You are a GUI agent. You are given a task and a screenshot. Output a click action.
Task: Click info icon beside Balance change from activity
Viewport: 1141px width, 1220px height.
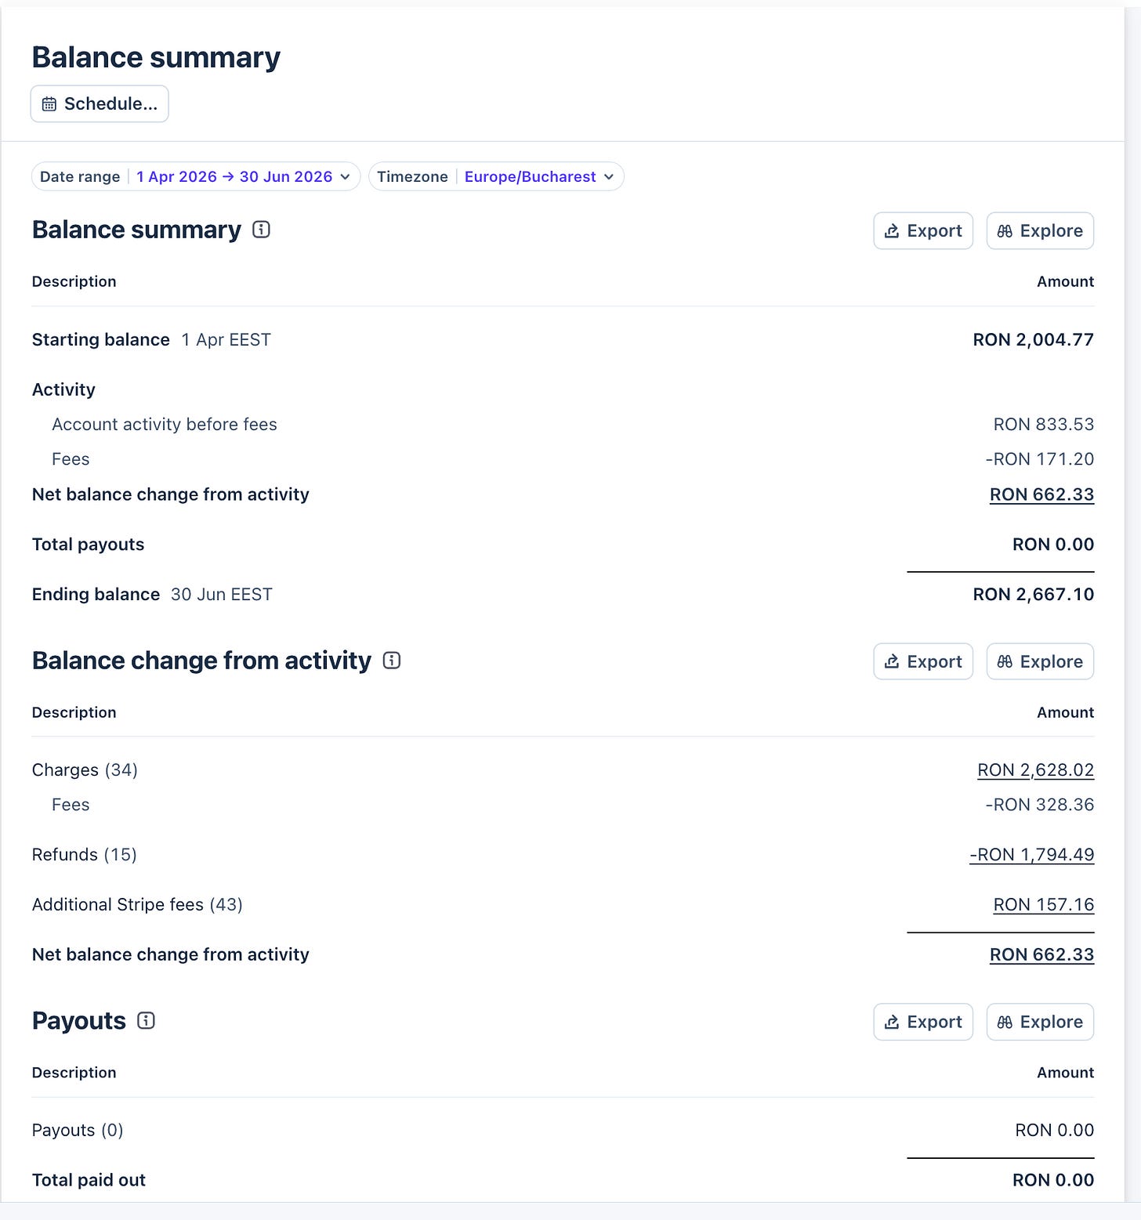392,661
